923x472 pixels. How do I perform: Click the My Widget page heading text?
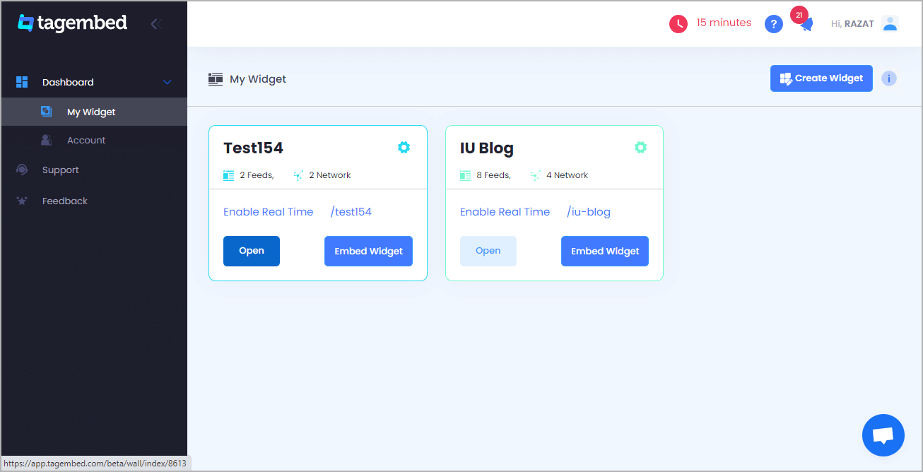click(x=258, y=79)
